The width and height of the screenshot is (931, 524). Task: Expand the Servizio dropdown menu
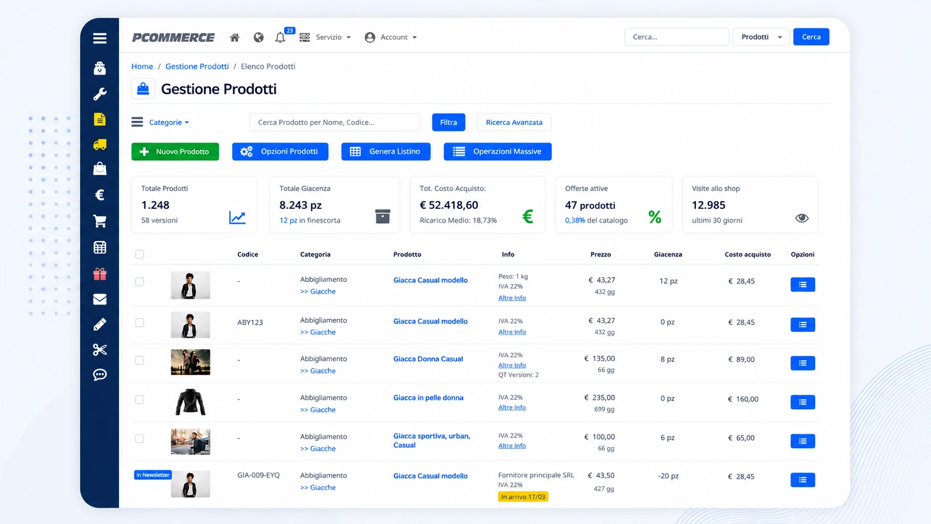[325, 37]
